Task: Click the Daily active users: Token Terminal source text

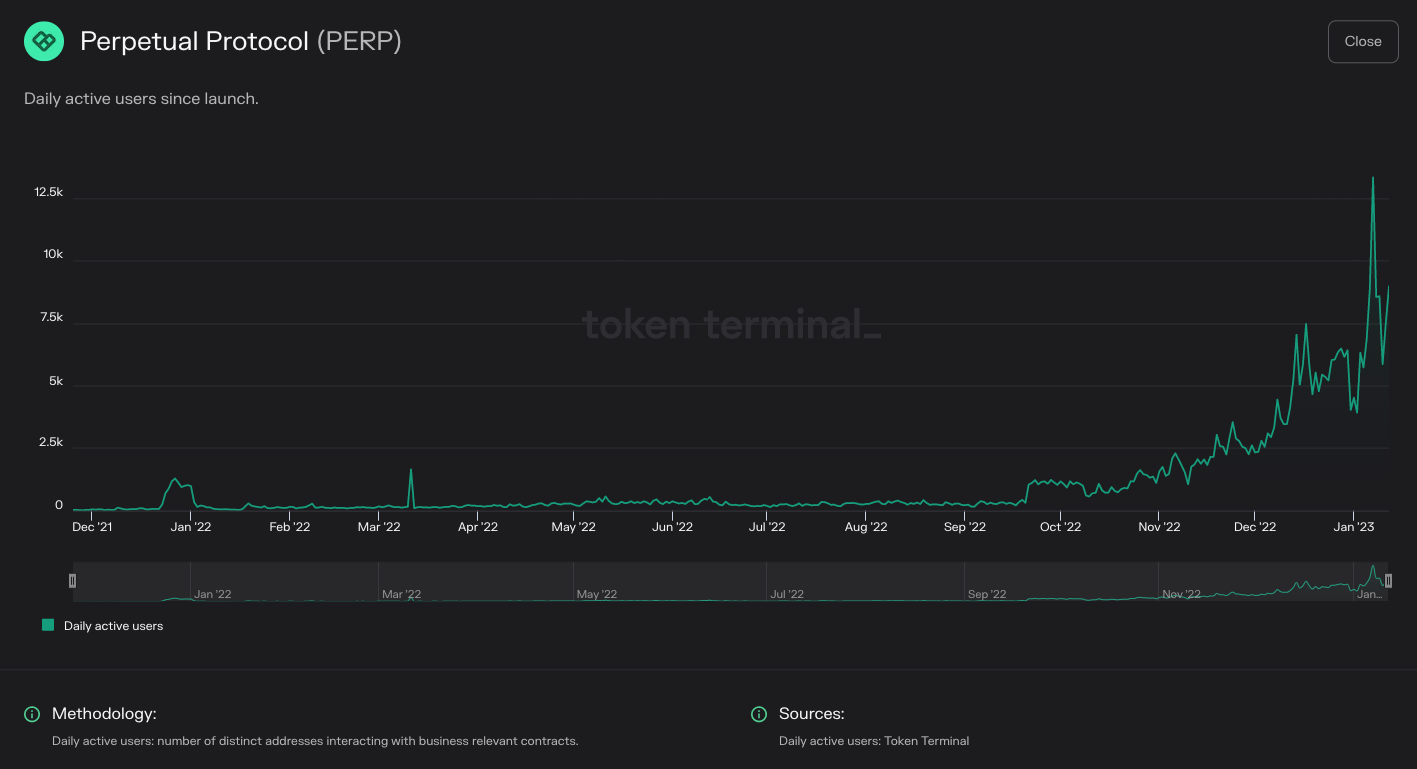Action: pos(874,741)
